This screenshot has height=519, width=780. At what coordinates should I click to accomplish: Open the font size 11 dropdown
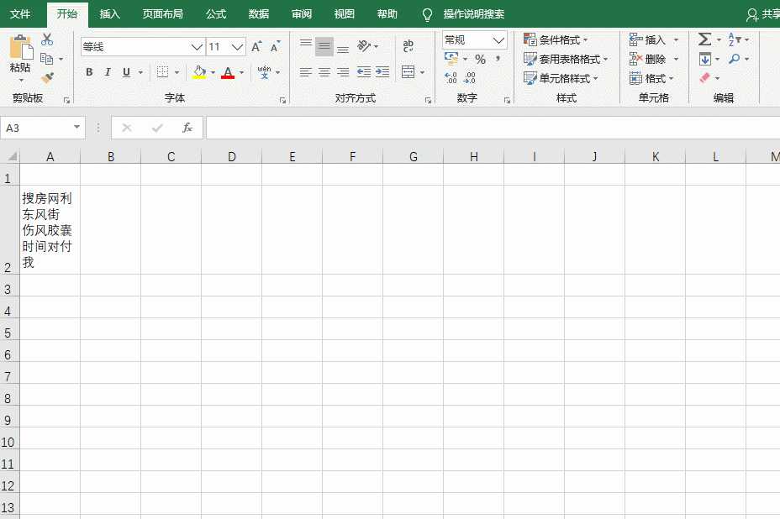click(x=238, y=47)
